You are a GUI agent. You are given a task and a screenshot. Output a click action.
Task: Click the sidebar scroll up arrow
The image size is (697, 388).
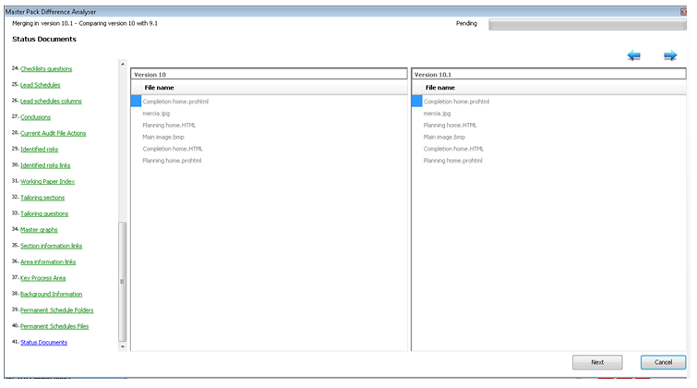pyautogui.click(x=123, y=64)
